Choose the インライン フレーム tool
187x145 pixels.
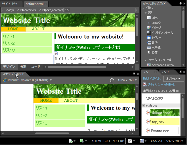tap(160, 33)
